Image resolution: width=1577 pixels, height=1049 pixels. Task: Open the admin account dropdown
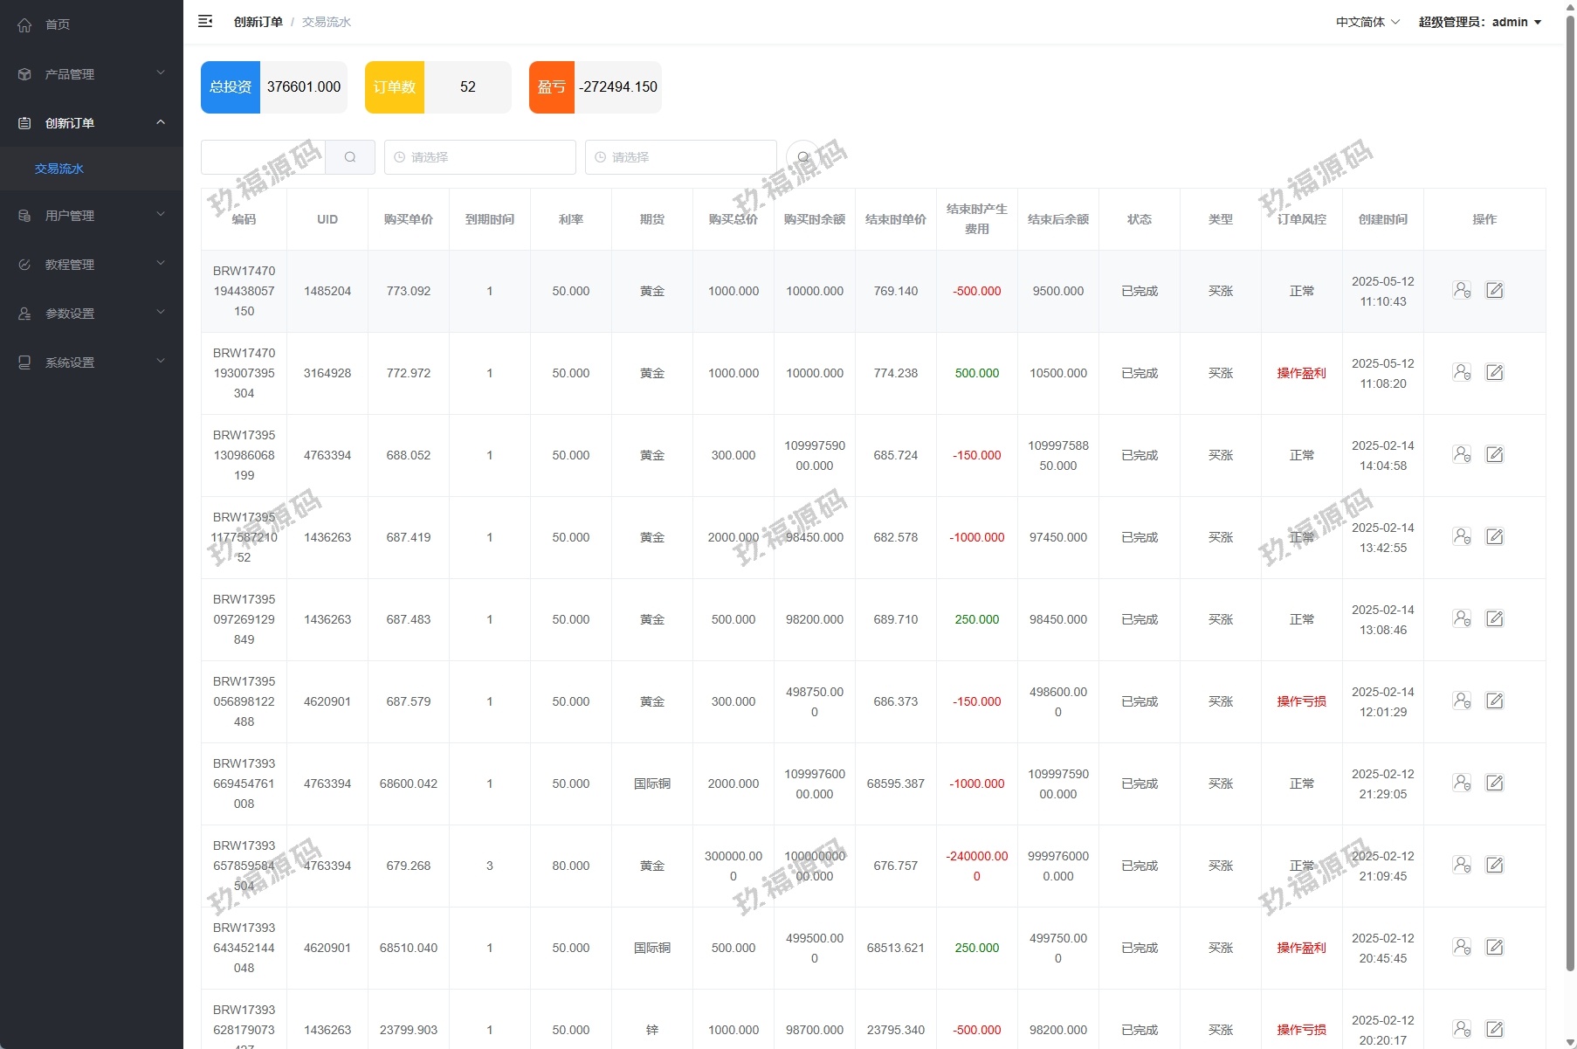[x=1479, y=22]
